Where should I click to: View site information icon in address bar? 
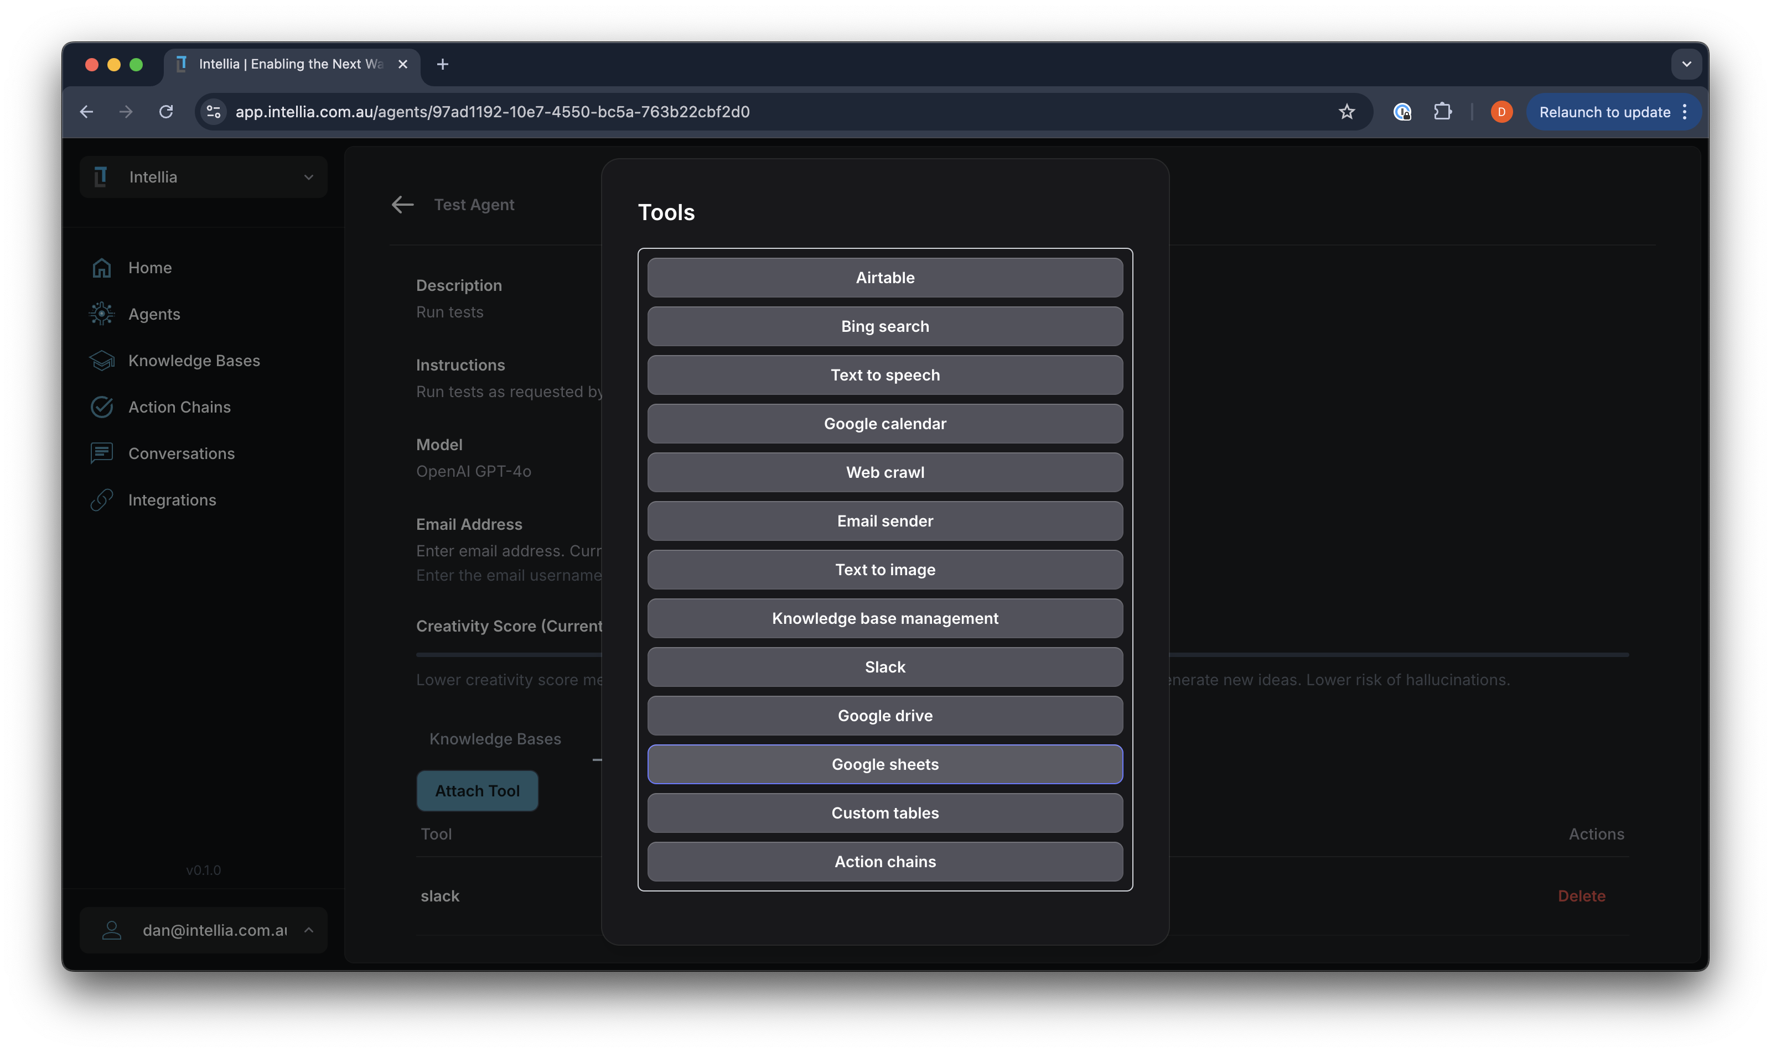213,111
